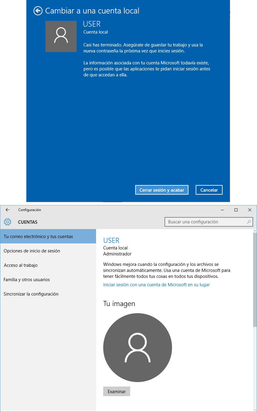This screenshot has width=257, height=412.
Task: Open Opciones de inicio de sesión
Action: pos(31,251)
